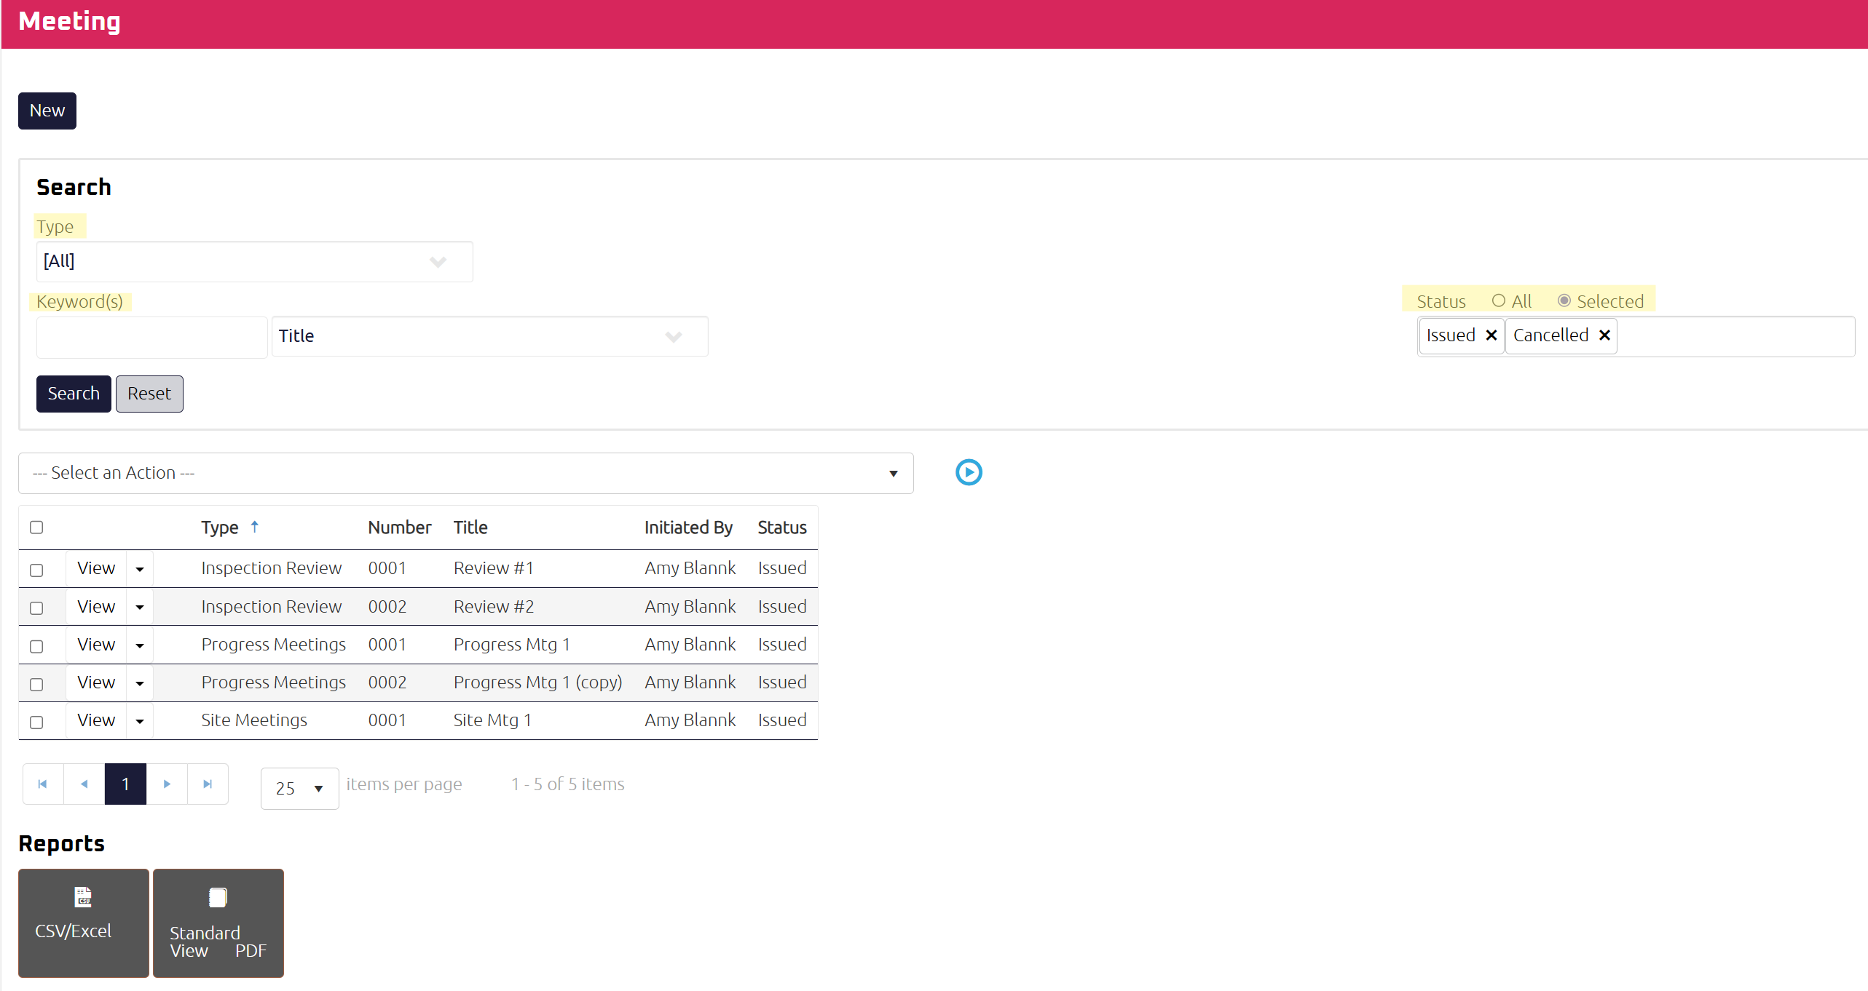View the Site Mtg 1 meeting
Image resolution: width=1868 pixels, height=991 pixels.
point(96,720)
